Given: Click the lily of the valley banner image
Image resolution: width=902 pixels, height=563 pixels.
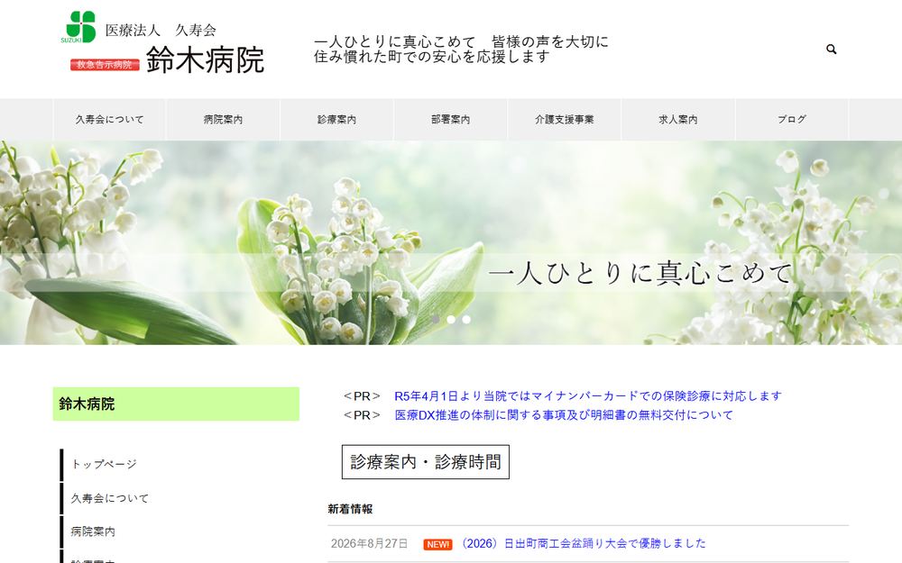Looking at the screenshot, I should [451, 243].
